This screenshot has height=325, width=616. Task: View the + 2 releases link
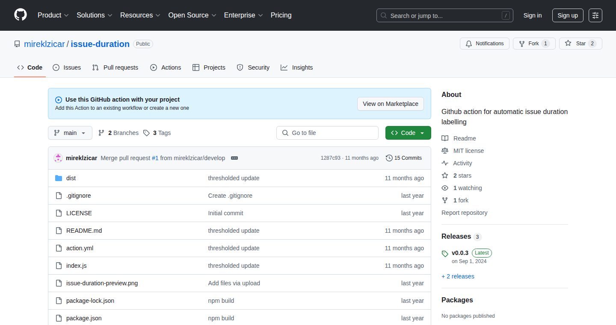[x=458, y=276]
